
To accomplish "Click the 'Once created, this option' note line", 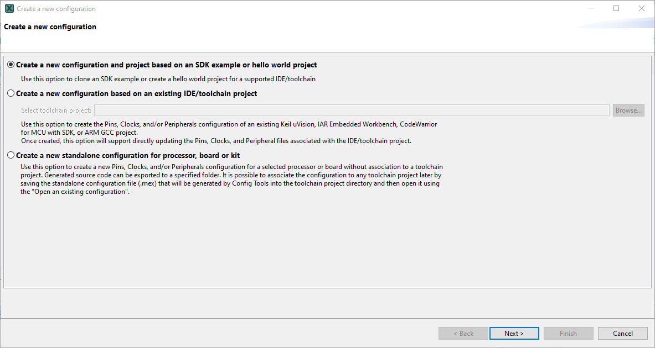I will [216, 141].
